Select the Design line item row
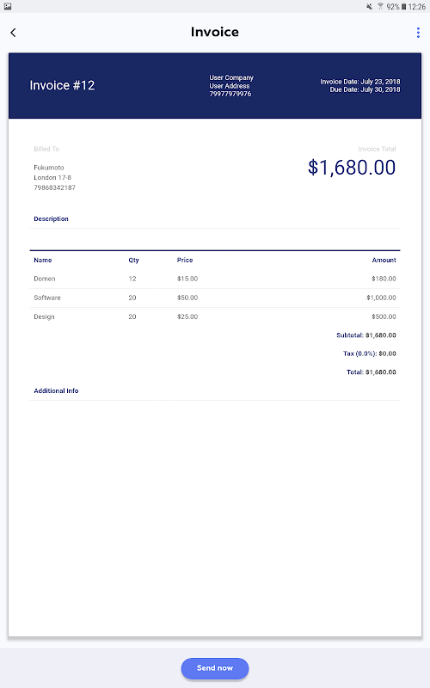This screenshot has width=430, height=688. point(215,316)
